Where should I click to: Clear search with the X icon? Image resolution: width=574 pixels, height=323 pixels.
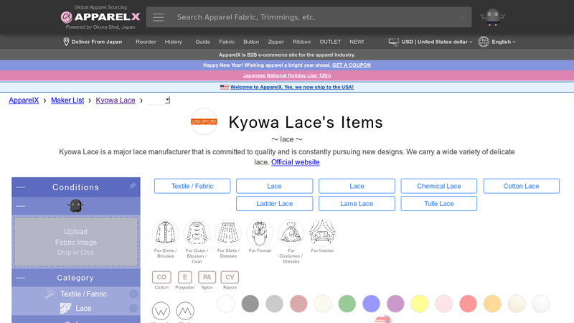click(x=462, y=17)
